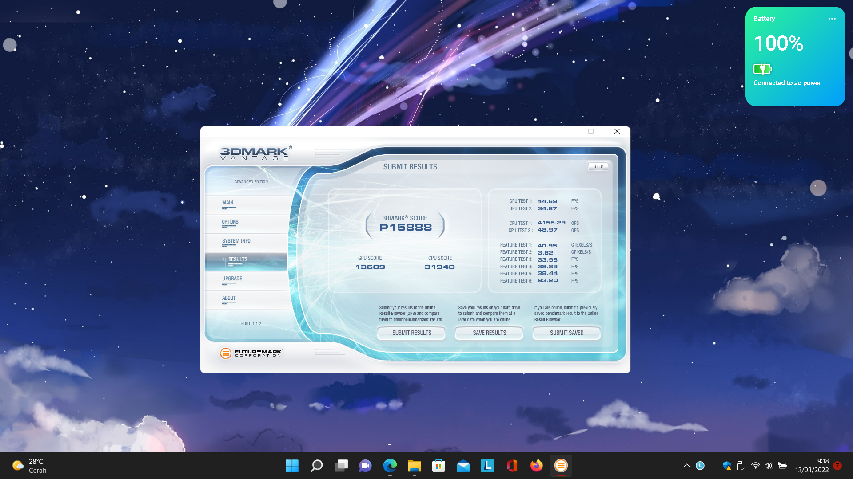
Task: Launch Teams Chat from taskbar
Action: tap(365, 466)
